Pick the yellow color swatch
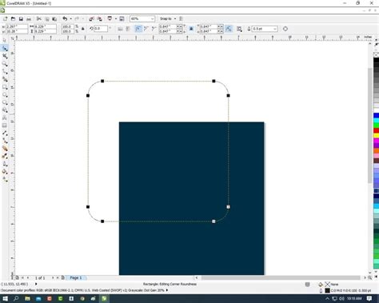Screen dimensions: 379x303 pyautogui.click(x=376, y=136)
